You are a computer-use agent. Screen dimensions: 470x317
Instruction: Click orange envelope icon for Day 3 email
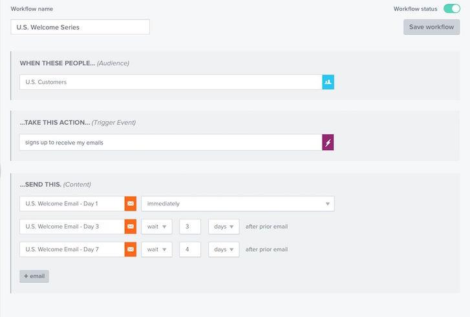coord(131,227)
